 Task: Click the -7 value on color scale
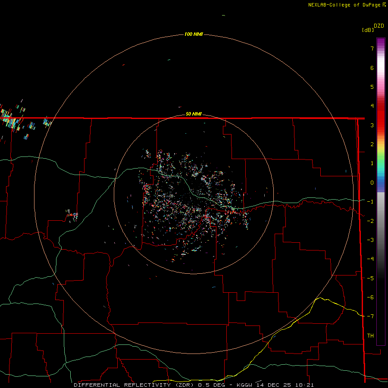pos(370,316)
